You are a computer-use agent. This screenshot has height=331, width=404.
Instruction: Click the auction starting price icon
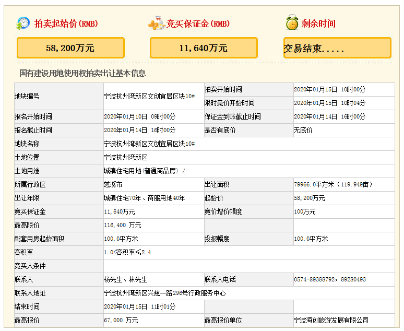click(x=23, y=23)
